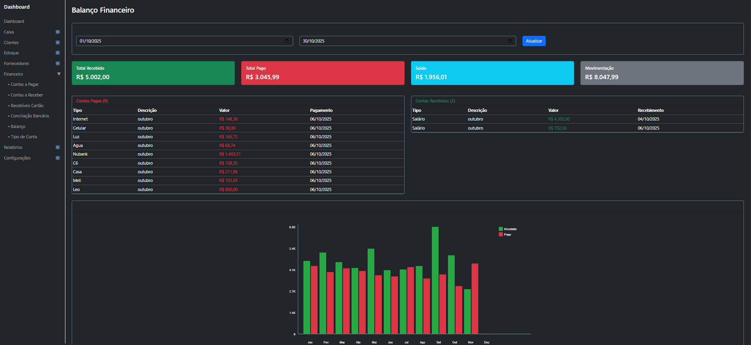
Task: Select Recebíveis Cartão in sidebar
Action: 27,106
